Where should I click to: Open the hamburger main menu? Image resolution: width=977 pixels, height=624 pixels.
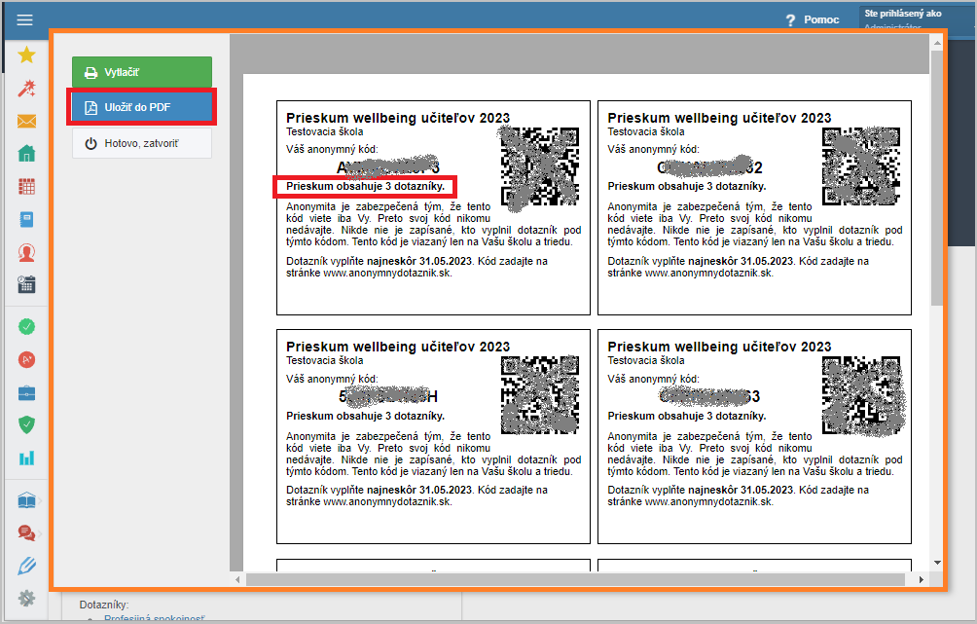(25, 19)
